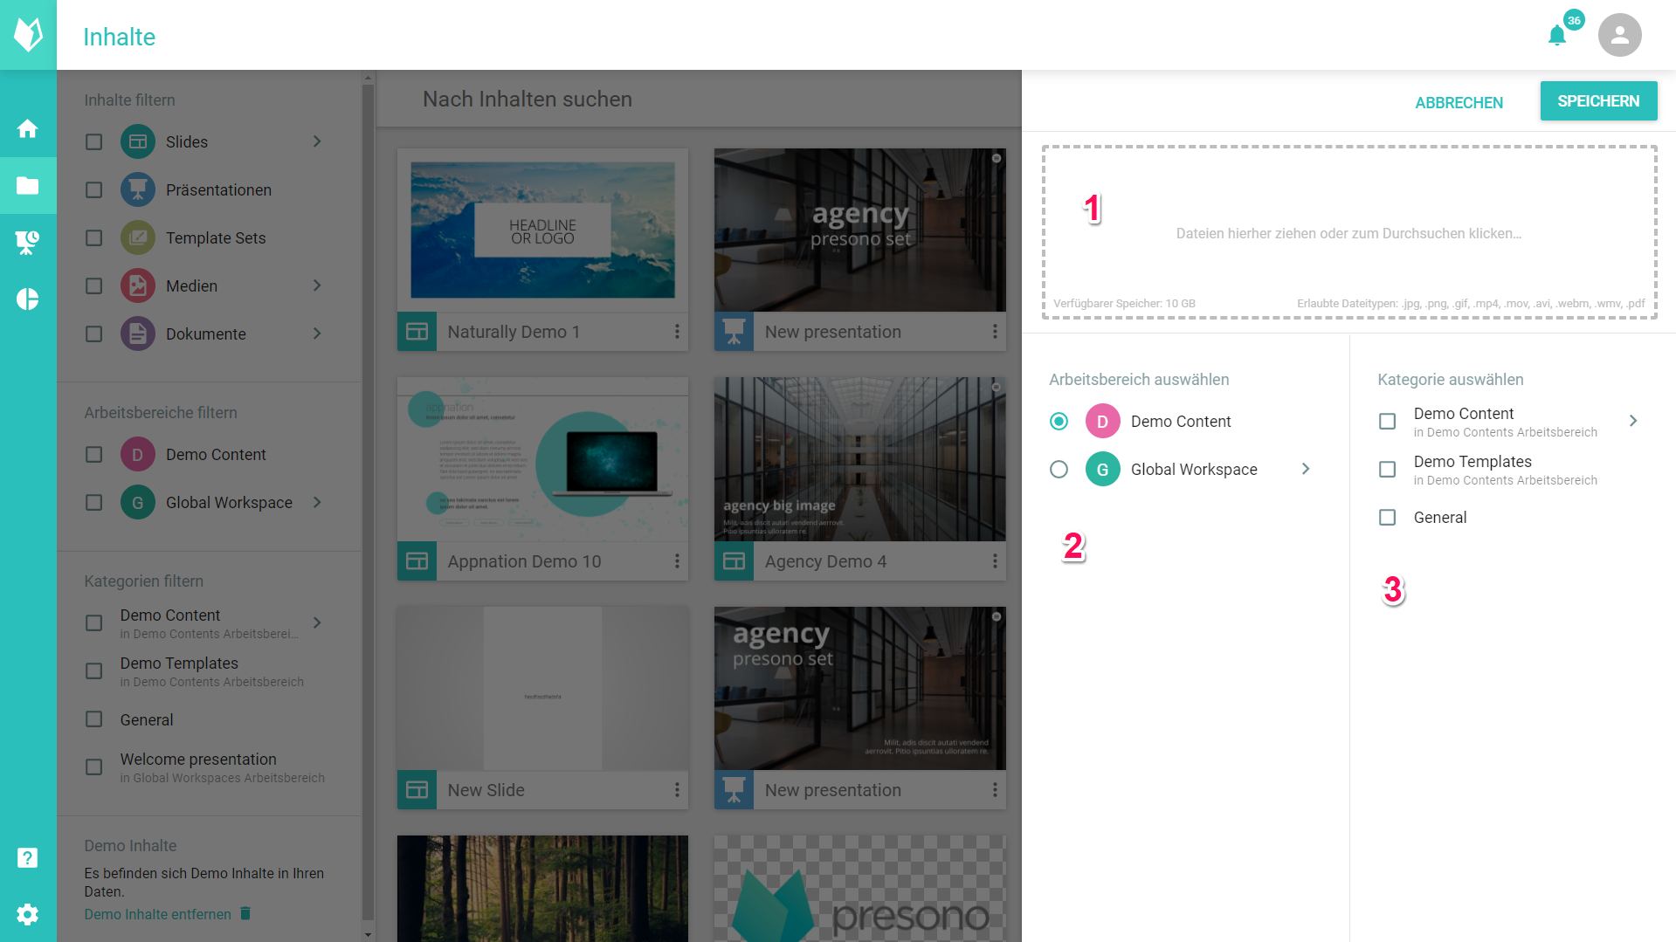Viewport: 1676px width, 942px height.
Task: Go to Home in the sidebar
Action: pyautogui.click(x=28, y=128)
